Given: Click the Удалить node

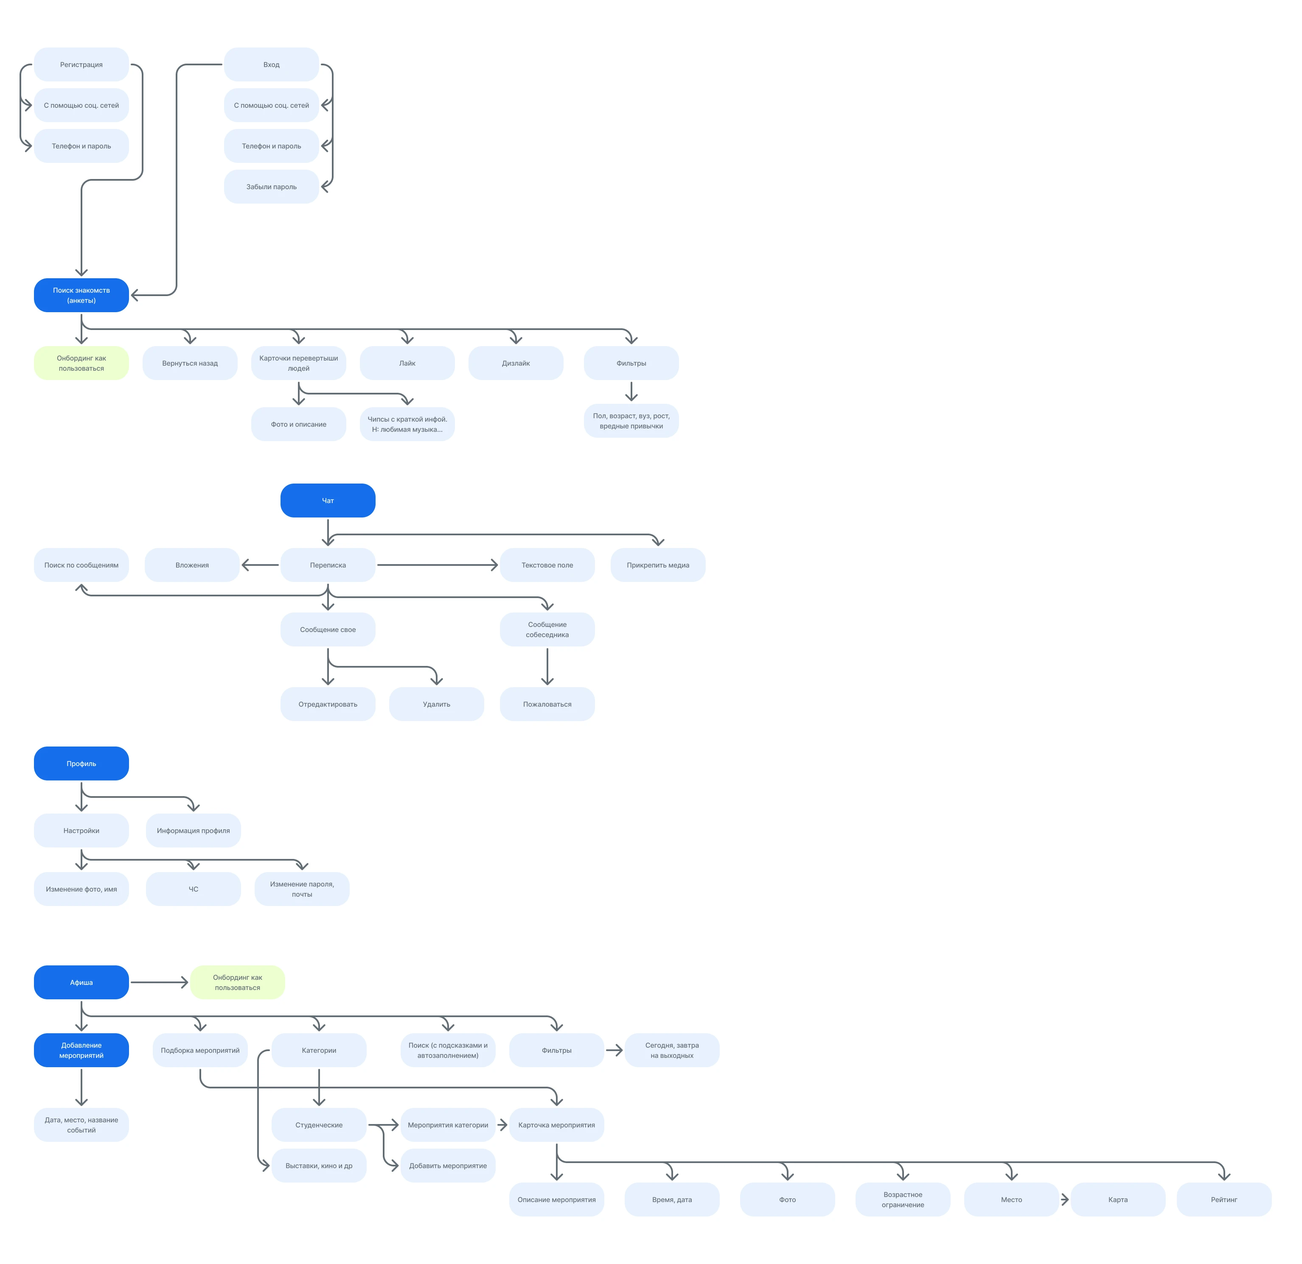Looking at the screenshot, I should (436, 705).
